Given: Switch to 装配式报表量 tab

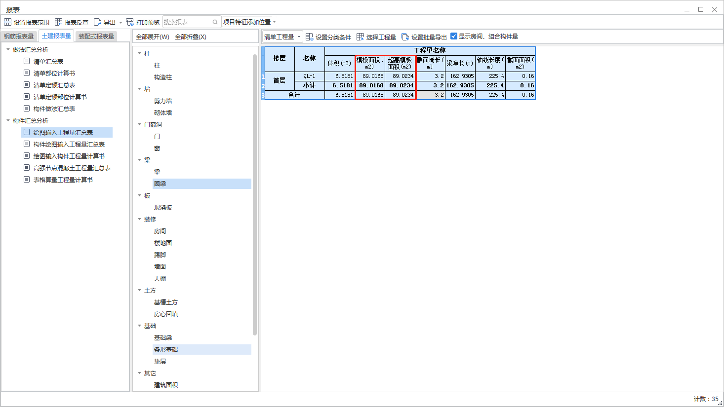Looking at the screenshot, I should click(96, 37).
